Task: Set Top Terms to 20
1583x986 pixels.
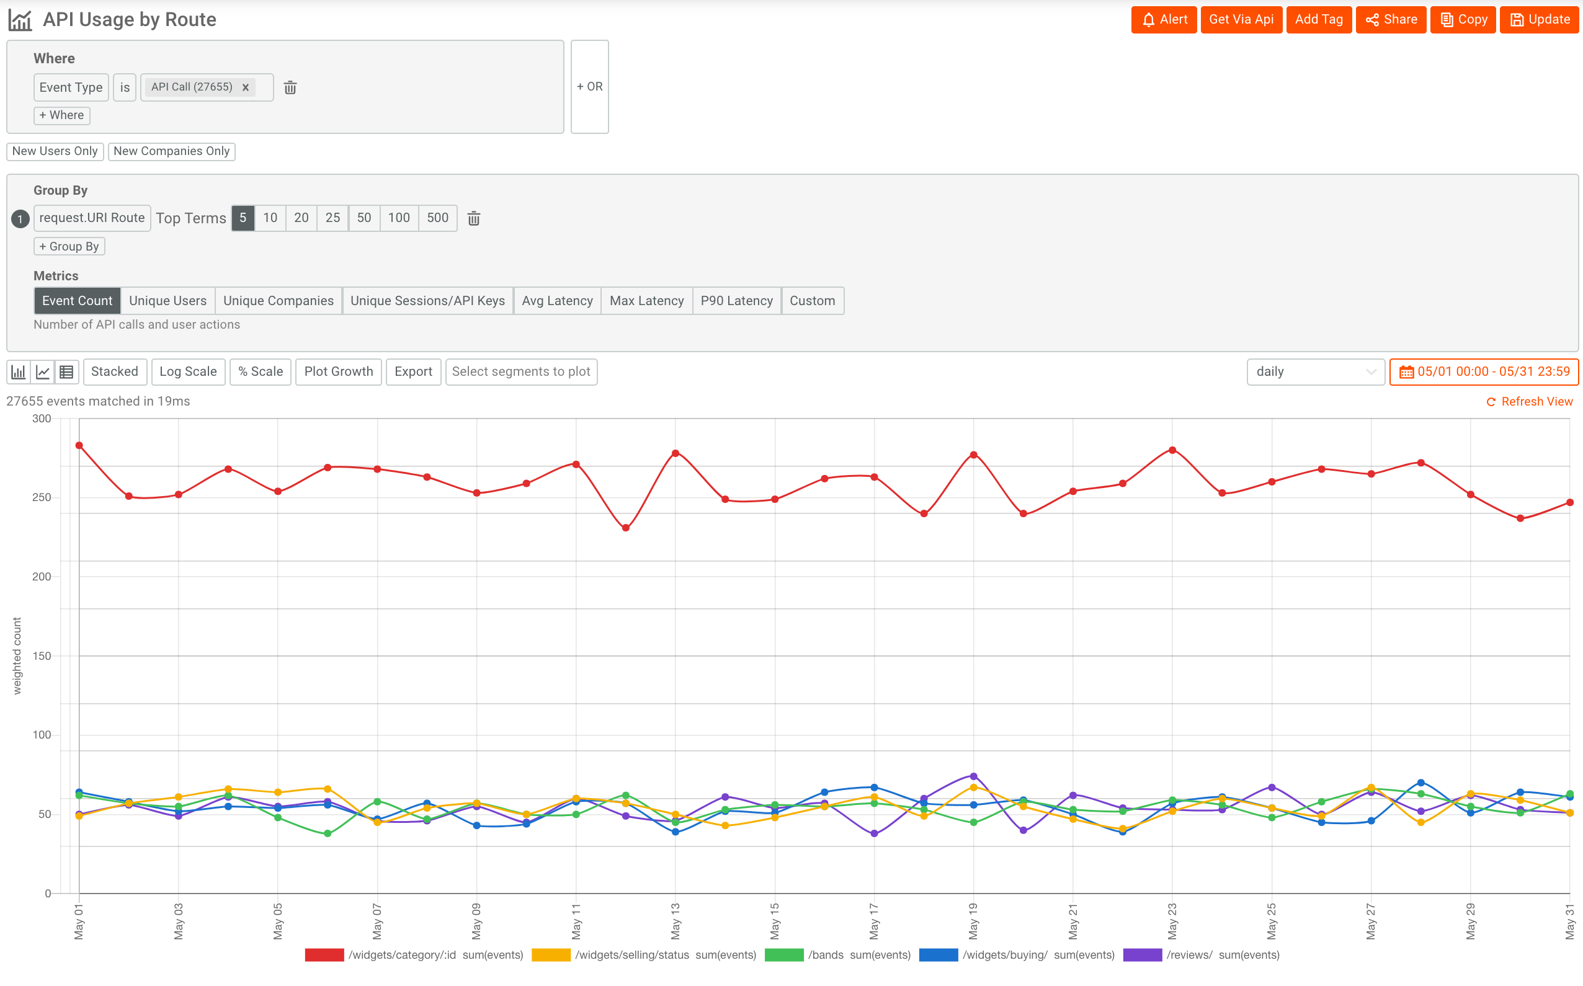Action: point(301,218)
